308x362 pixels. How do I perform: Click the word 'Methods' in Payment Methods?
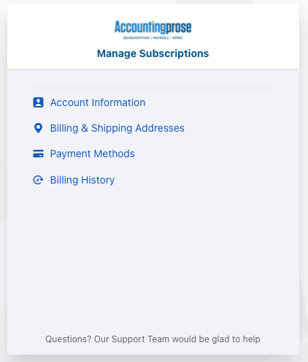114,154
